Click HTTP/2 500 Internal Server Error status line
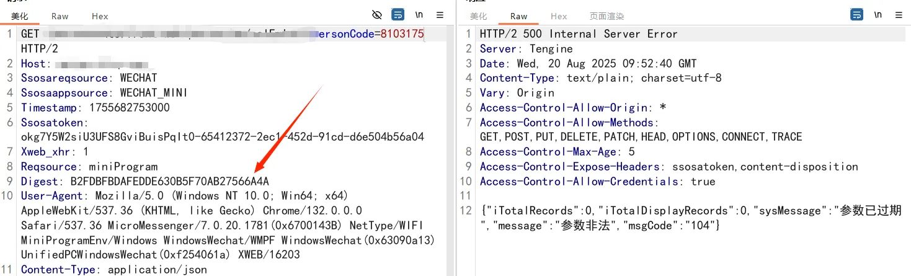911x276 pixels. point(578,34)
